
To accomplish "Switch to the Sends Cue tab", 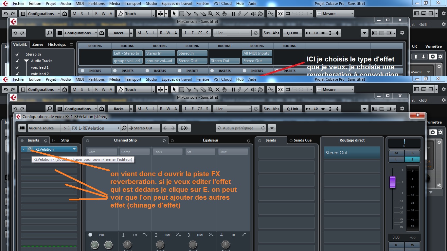I will 302,140.
